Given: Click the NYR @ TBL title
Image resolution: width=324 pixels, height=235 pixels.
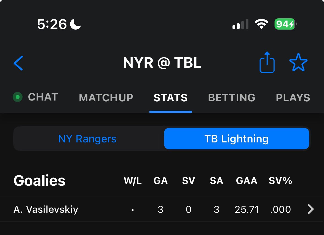Looking at the screenshot, I should [x=162, y=63].
